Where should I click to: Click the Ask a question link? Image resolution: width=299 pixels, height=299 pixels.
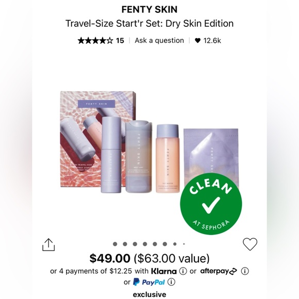(159, 40)
